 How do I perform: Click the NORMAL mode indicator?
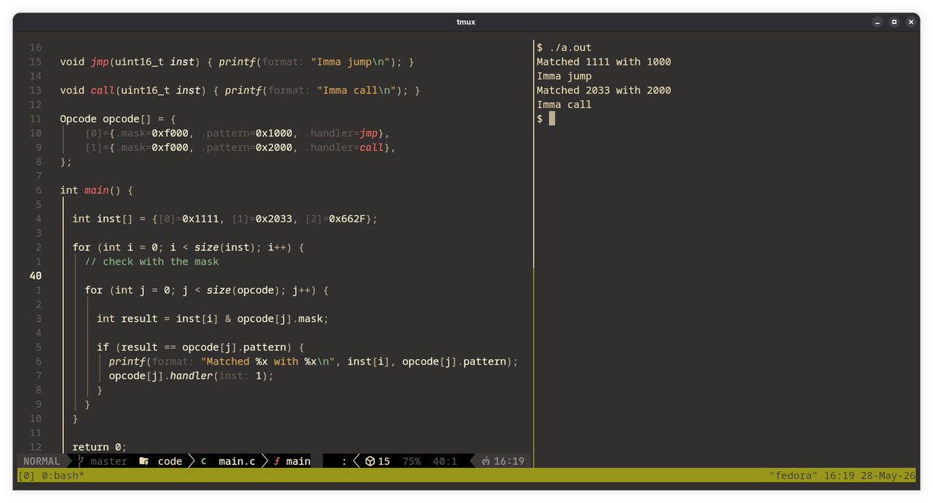pyautogui.click(x=42, y=461)
